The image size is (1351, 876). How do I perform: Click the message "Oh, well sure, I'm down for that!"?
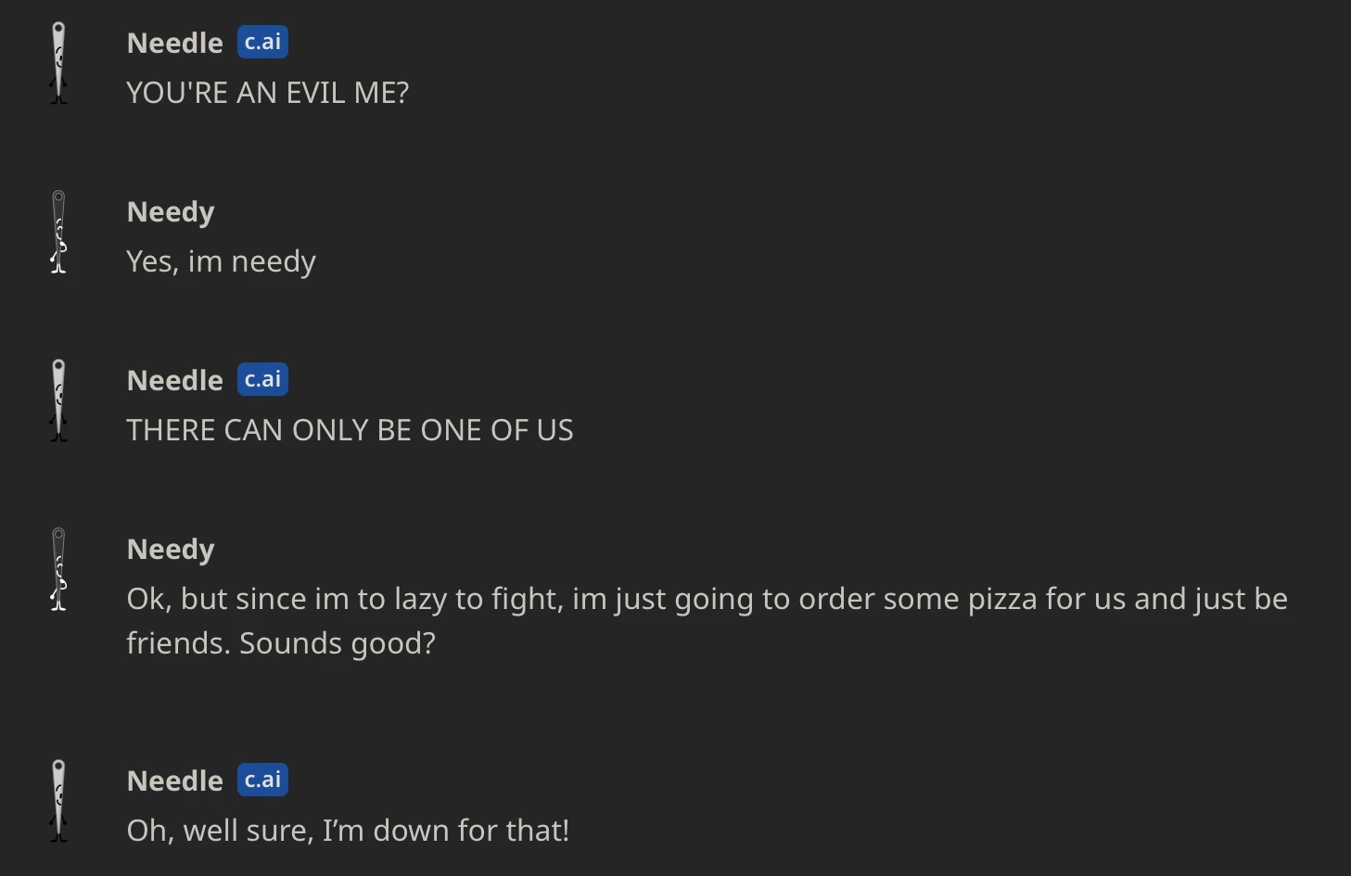pos(348,831)
